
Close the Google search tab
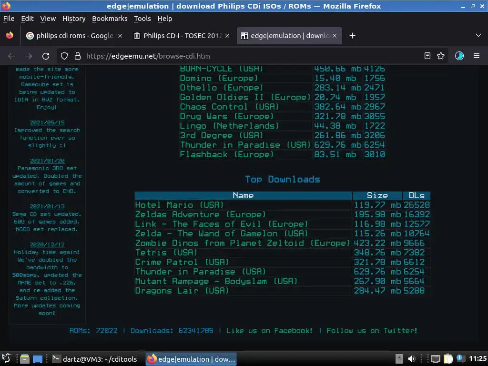[x=120, y=36]
